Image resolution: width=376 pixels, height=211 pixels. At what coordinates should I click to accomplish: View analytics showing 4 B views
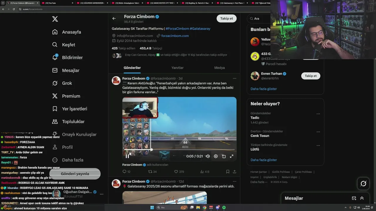coord(204,172)
